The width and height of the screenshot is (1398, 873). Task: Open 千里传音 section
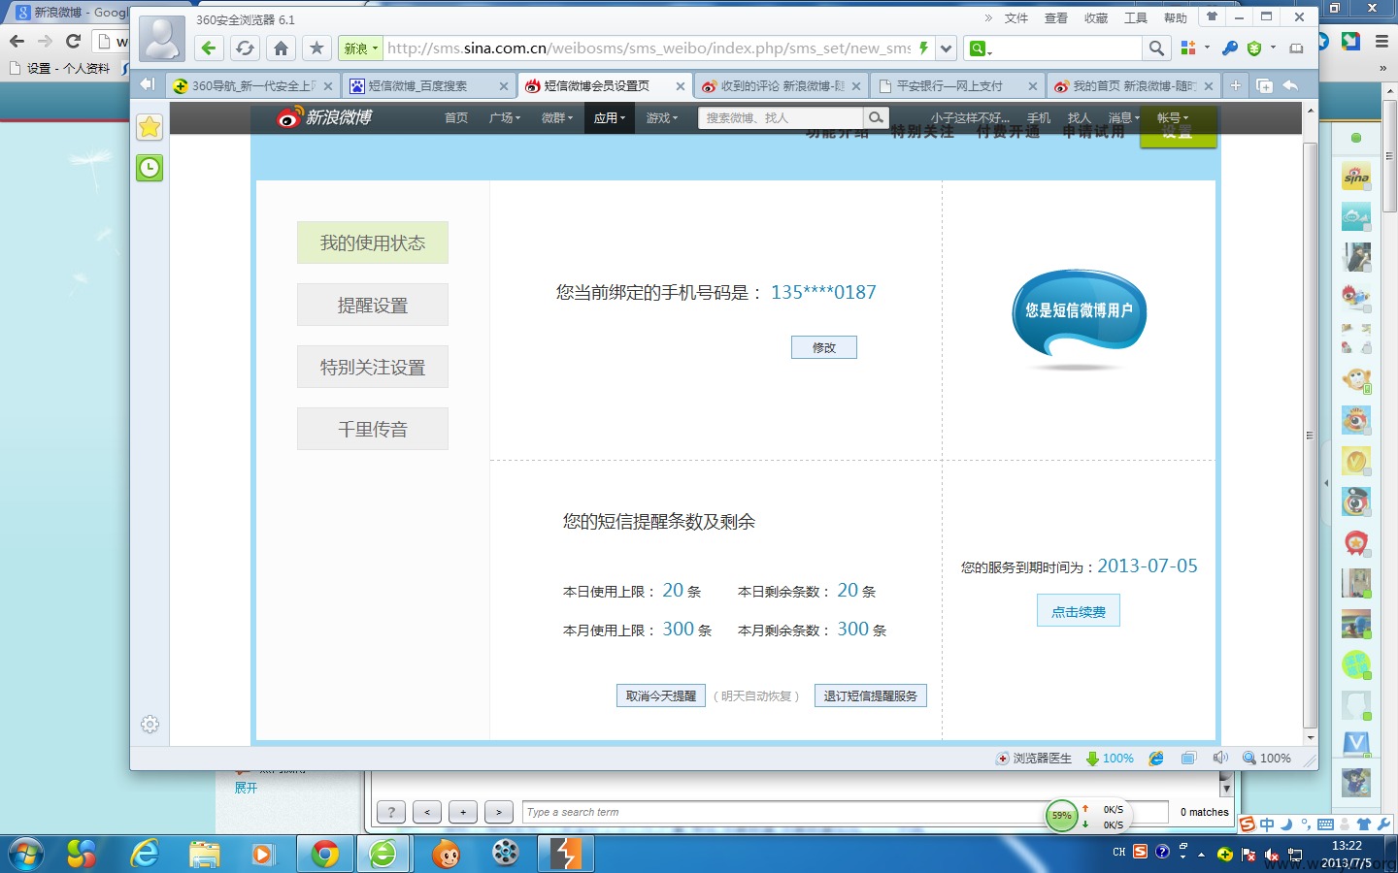click(x=373, y=429)
